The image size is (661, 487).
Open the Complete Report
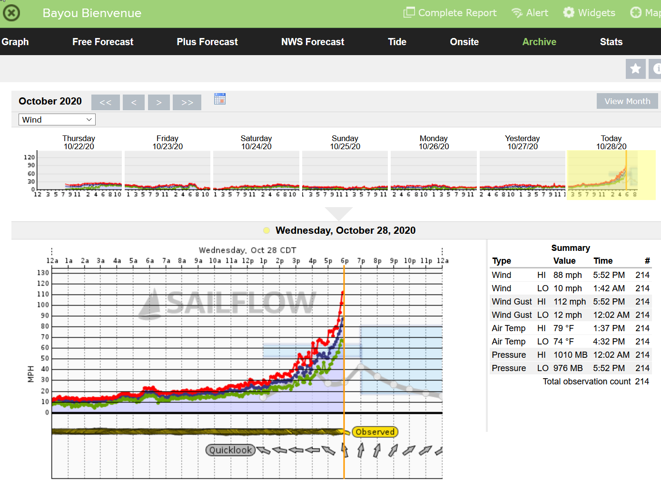pos(450,13)
